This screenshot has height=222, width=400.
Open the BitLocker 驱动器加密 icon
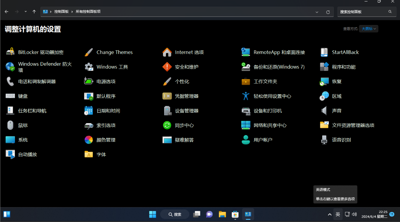tap(10, 52)
